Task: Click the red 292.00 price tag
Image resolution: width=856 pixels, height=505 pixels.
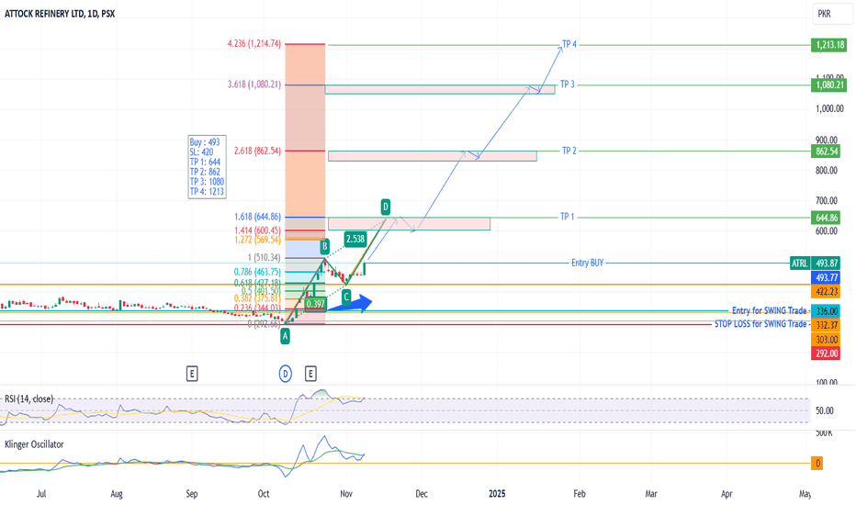Action: [826, 353]
